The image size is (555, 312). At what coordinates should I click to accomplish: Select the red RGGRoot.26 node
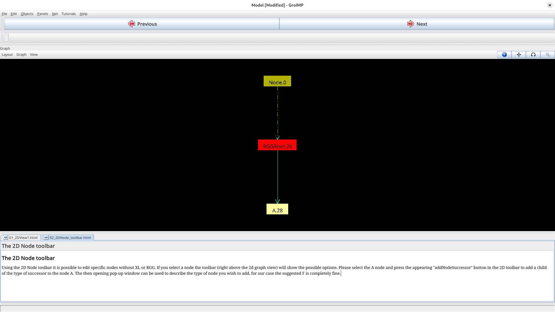277,145
